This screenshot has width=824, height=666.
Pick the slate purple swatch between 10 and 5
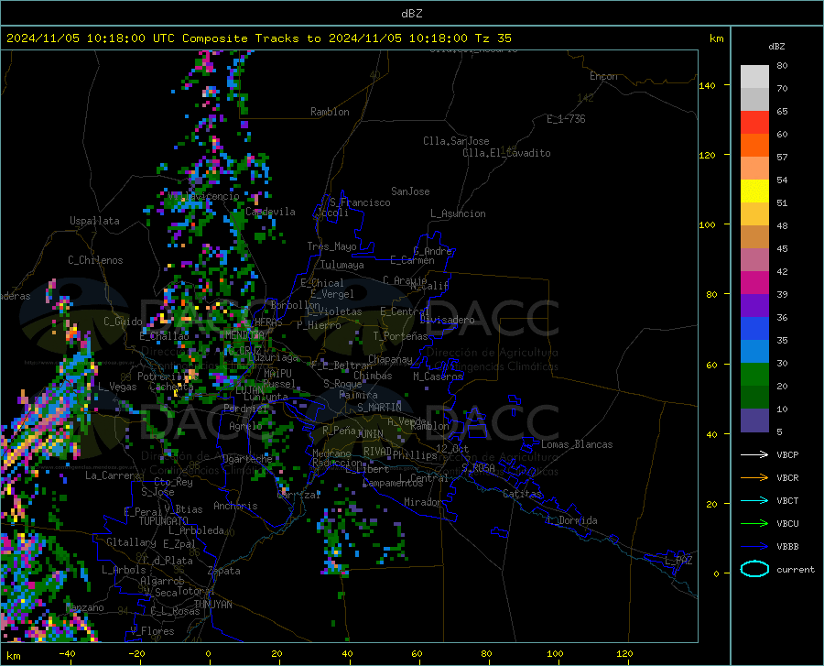click(x=754, y=420)
